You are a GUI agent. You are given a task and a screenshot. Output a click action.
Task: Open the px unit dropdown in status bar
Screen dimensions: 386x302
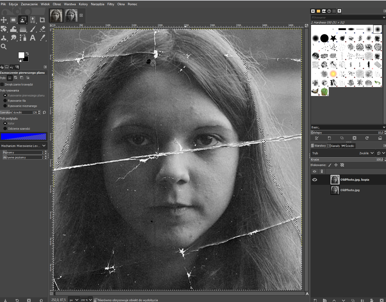click(x=74, y=300)
